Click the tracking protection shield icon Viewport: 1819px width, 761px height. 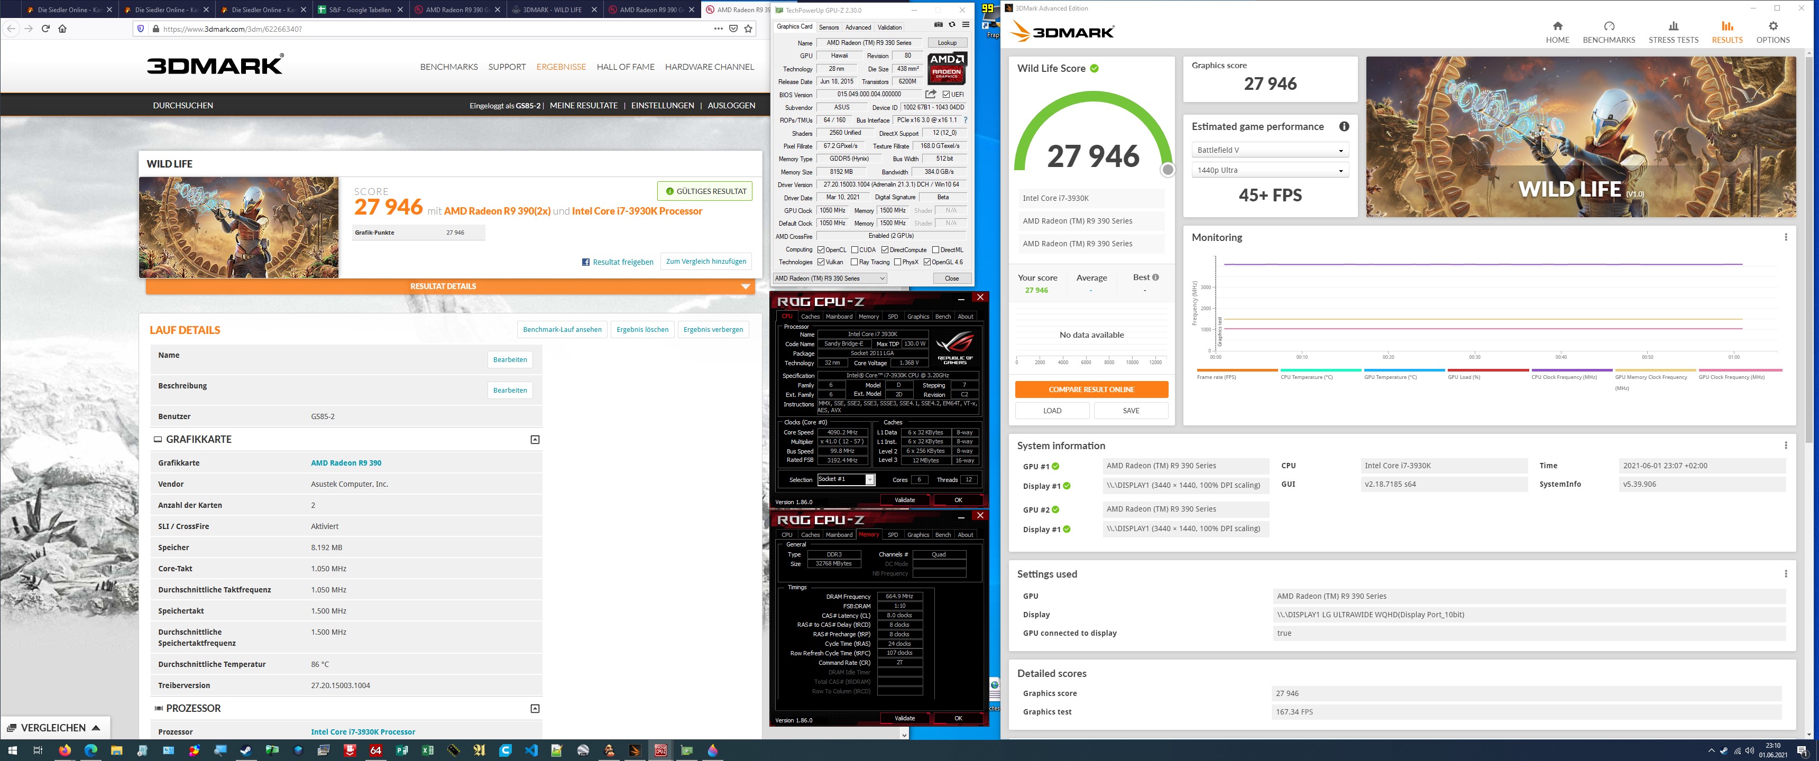coord(141,29)
